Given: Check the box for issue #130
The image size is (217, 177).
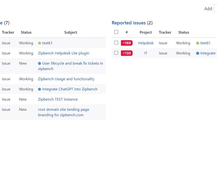Looking at the screenshot, I should coord(116,53).
